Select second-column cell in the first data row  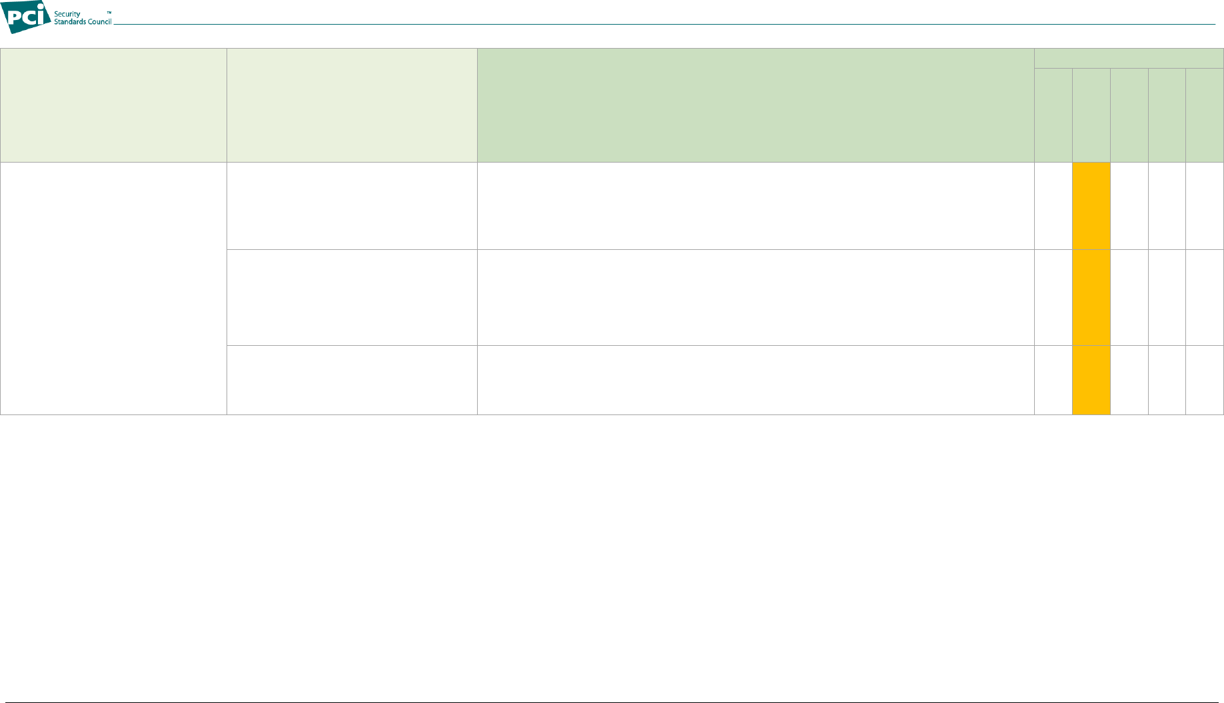point(352,206)
